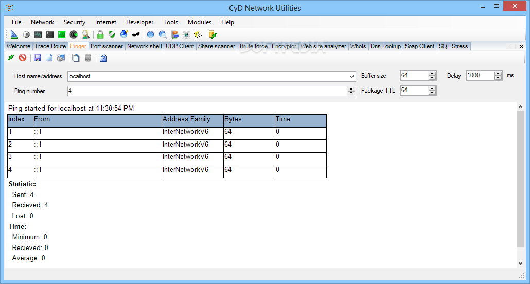Open the File menu
The image size is (530, 284).
click(16, 22)
